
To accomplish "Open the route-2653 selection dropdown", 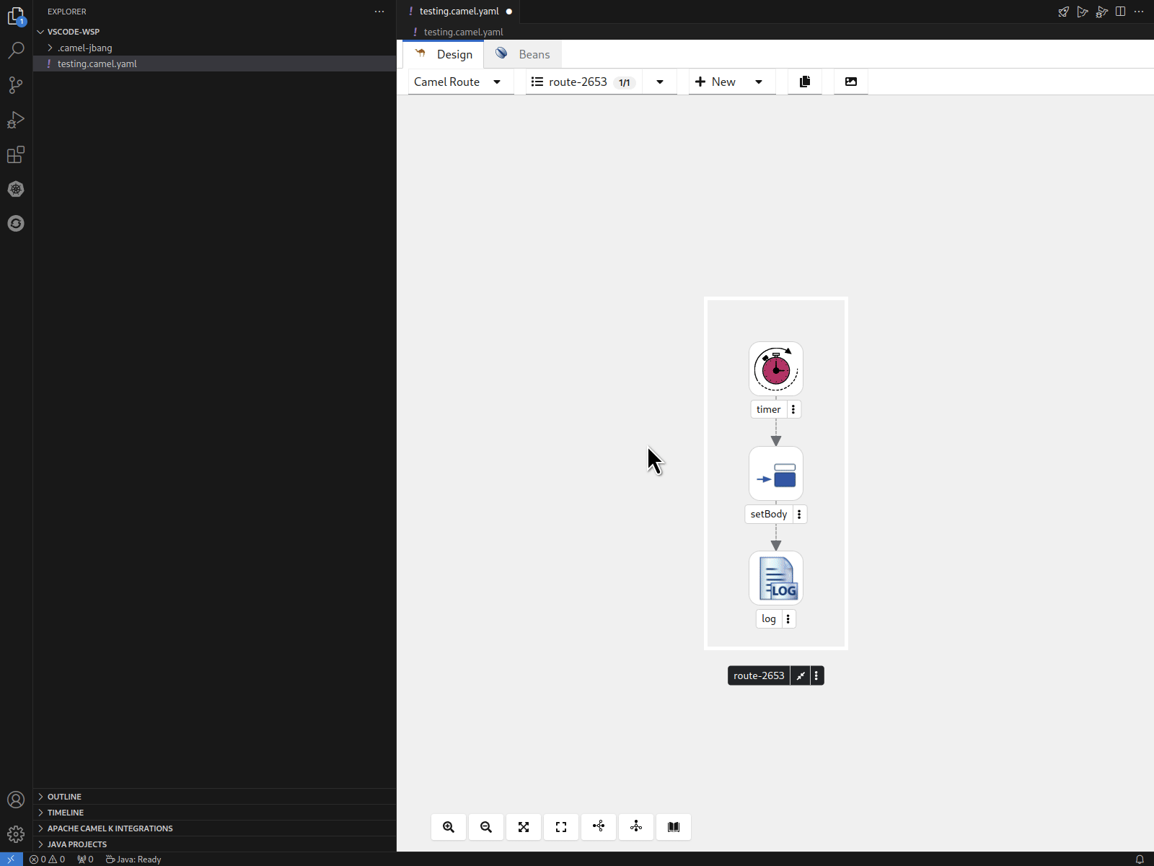I will click(x=660, y=82).
